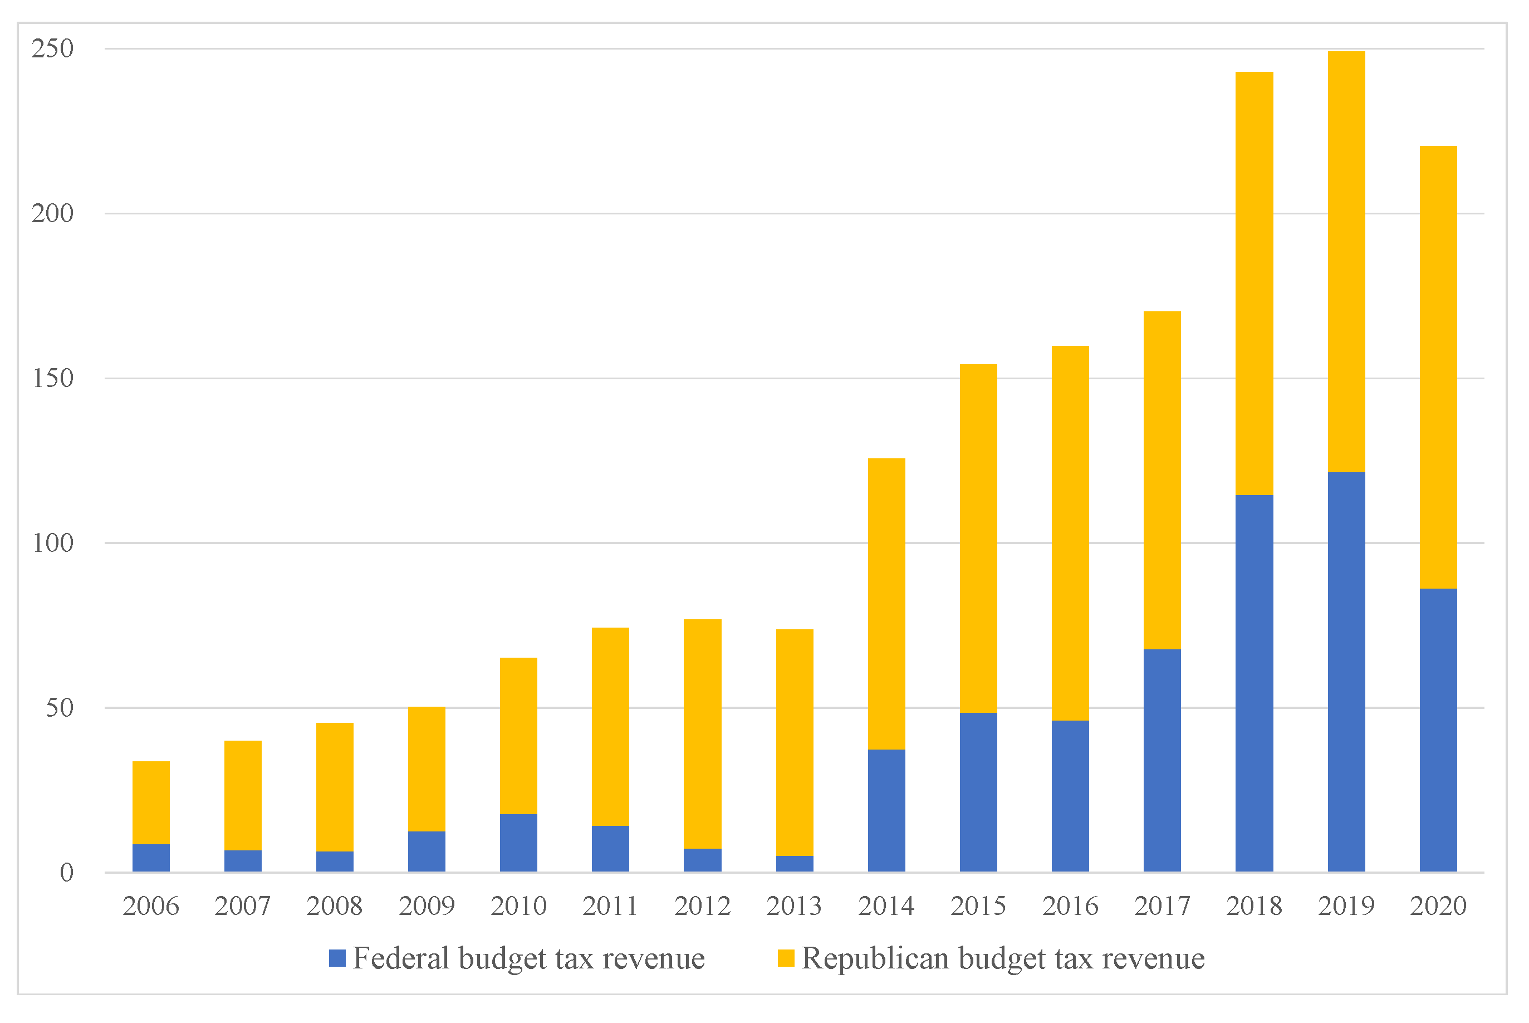The height and width of the screenshot is (1023, 1529).
Task: Click the yellow Republican budget legend swatch
Action: click(786, 958)
